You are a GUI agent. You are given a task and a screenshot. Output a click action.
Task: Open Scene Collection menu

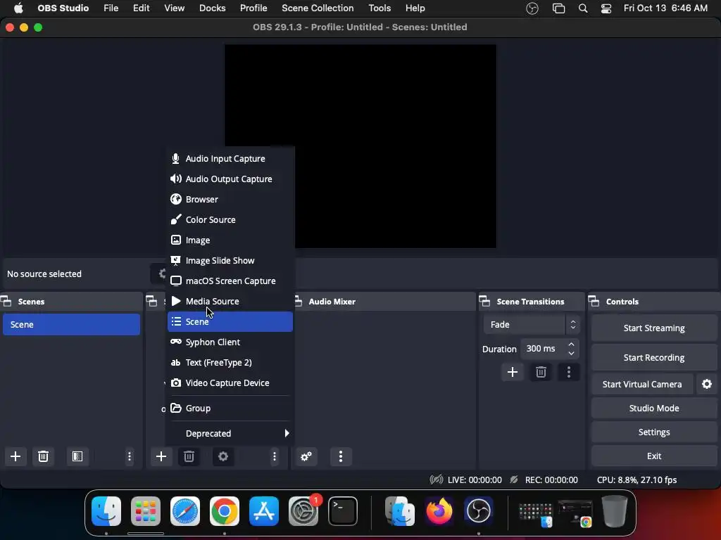click(x=318, y=8)
